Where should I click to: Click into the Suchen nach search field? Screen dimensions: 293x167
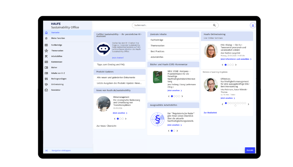(x=172, y=25)
